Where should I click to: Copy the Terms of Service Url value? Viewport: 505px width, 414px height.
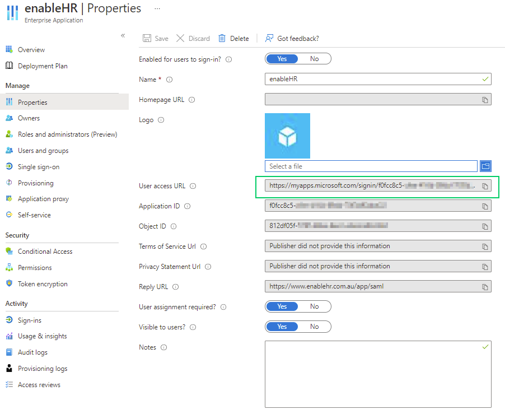(x=485, y=247)
